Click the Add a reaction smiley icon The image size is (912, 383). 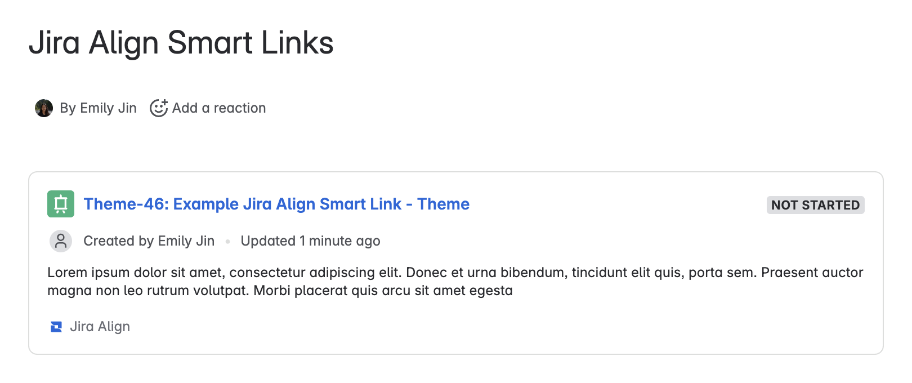click(x=158, y=107)
